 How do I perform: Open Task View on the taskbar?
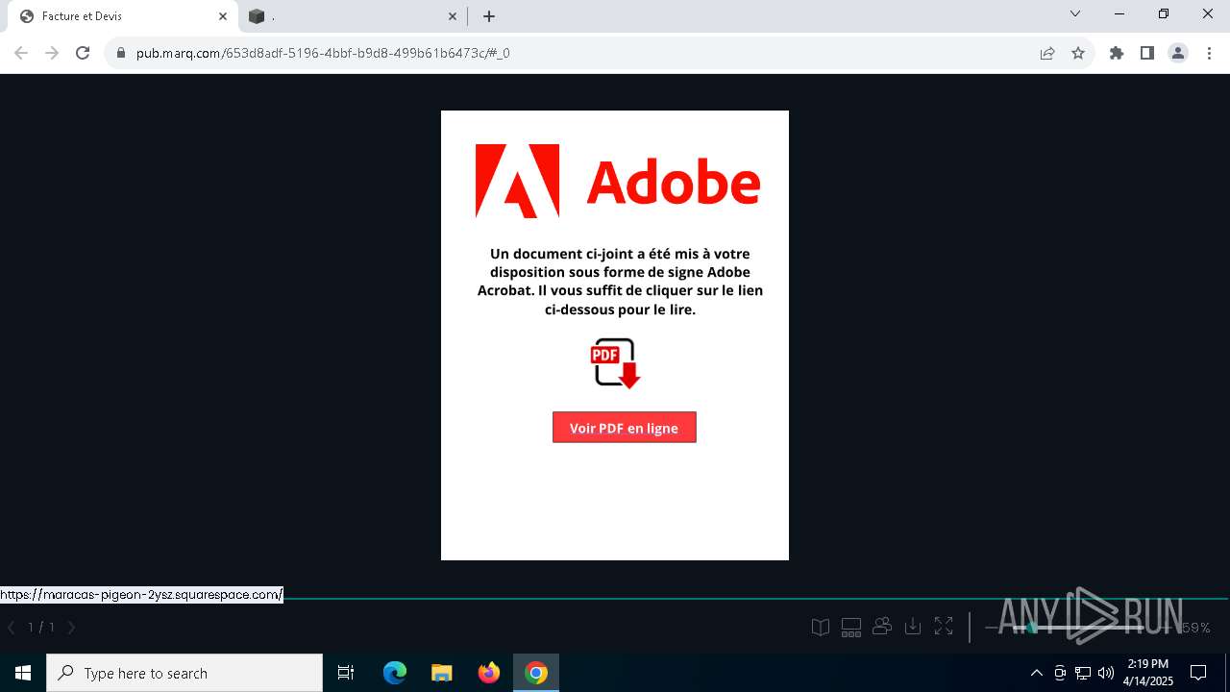(346, 673)
